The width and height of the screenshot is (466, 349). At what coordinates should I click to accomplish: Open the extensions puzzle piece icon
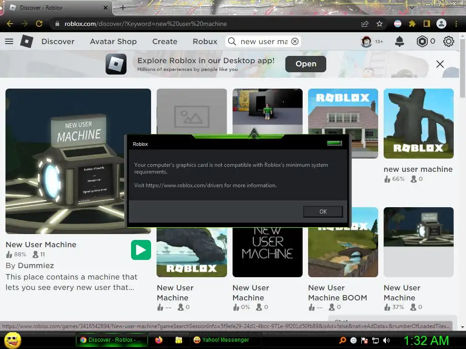tap(412, 24)
